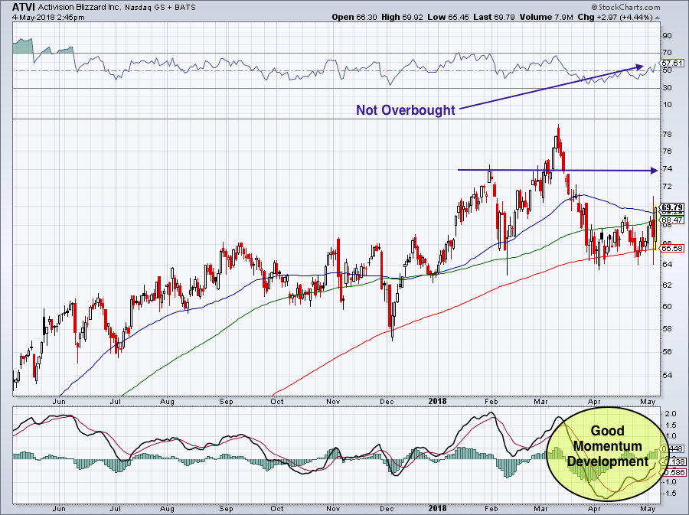Click the Volume 7.9M reading
The width and height of the screenshot is (689, 515).
pos(546,17)
